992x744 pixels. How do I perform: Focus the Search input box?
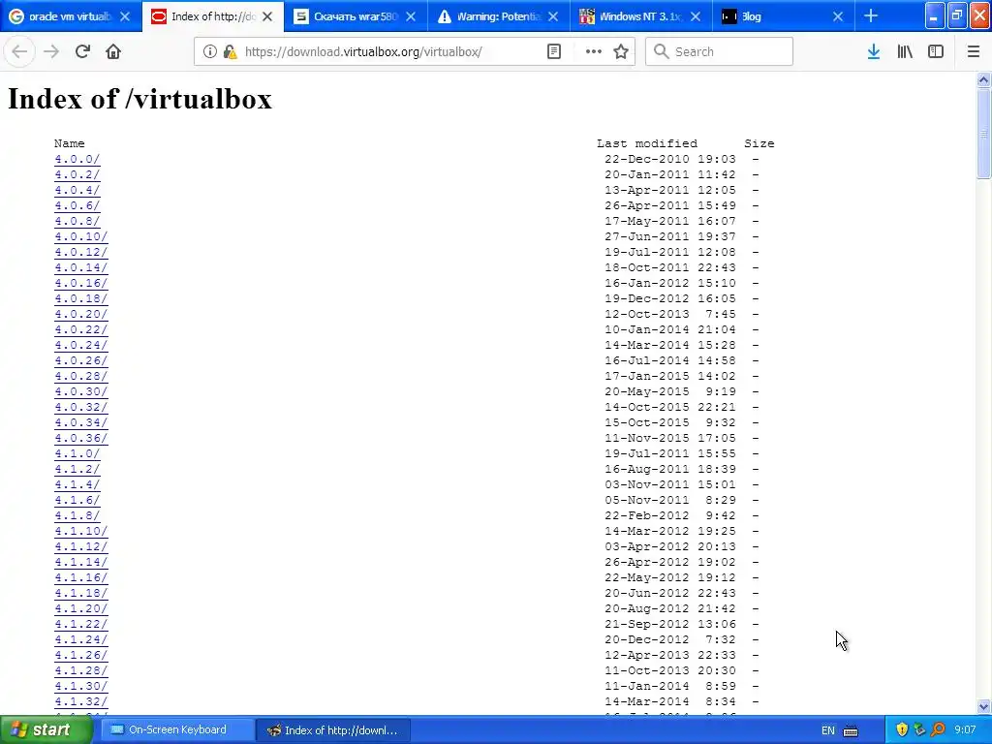coord(719,51)
